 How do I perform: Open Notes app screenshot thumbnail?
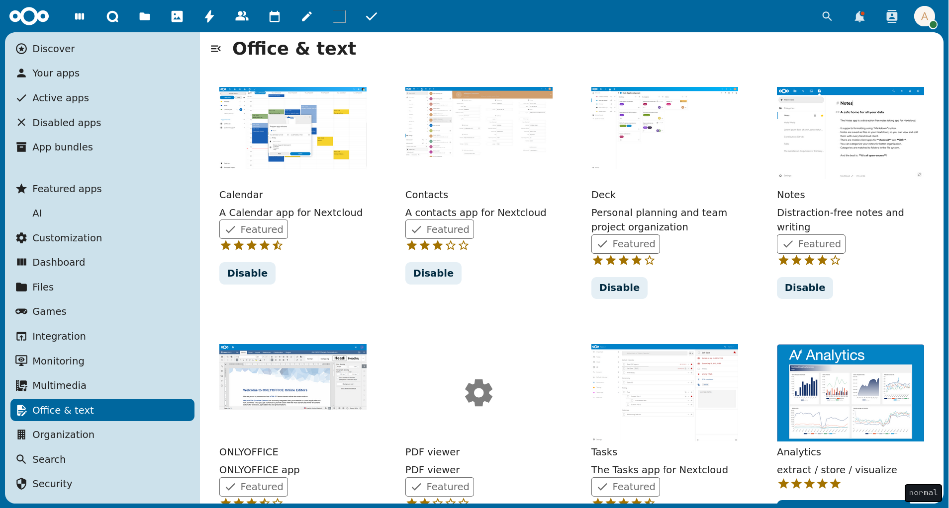pos(851,133)
